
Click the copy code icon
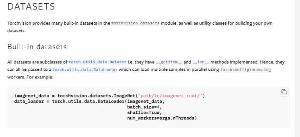pyautogui.click(x=284, y=92)
